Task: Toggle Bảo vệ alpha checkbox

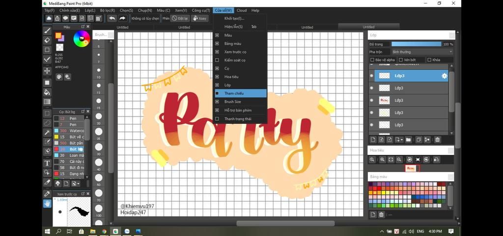Action: [372, 59]
